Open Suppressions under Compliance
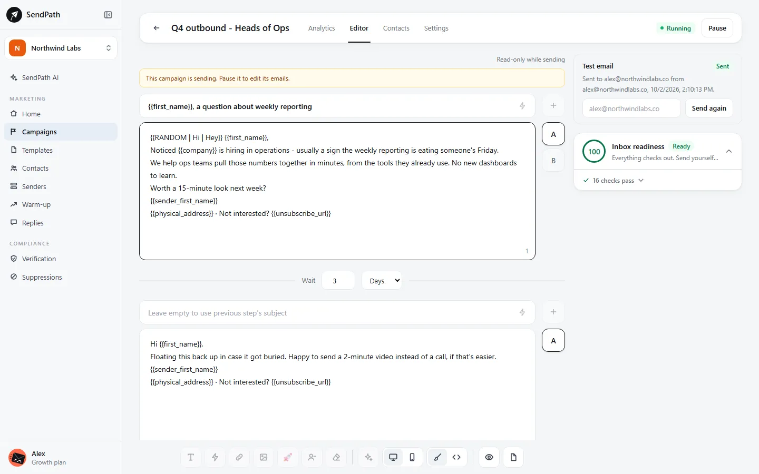Image resolution: width=759 pixels, height=474 pixels. point(61,277)
